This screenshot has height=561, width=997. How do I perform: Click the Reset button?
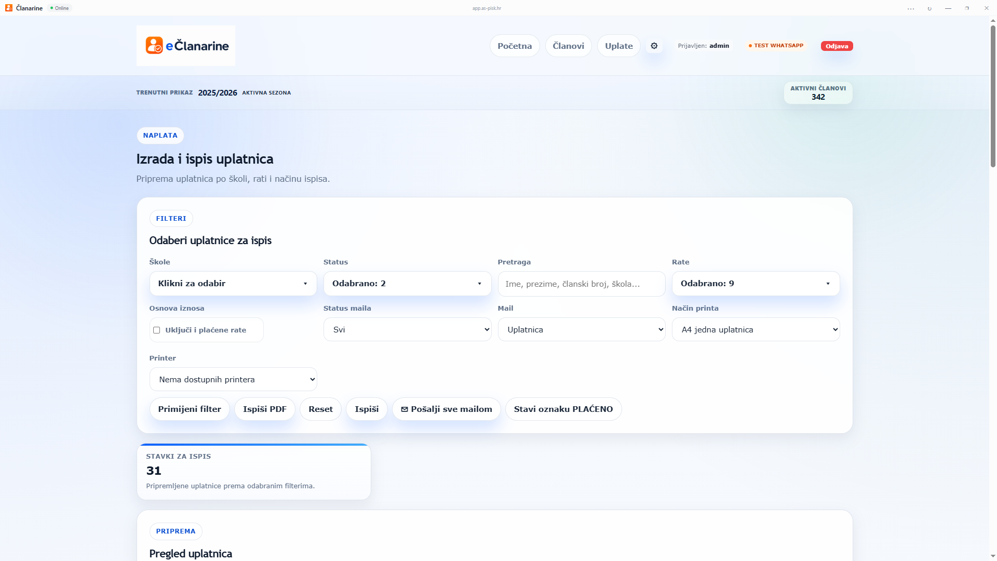point(320,409)
